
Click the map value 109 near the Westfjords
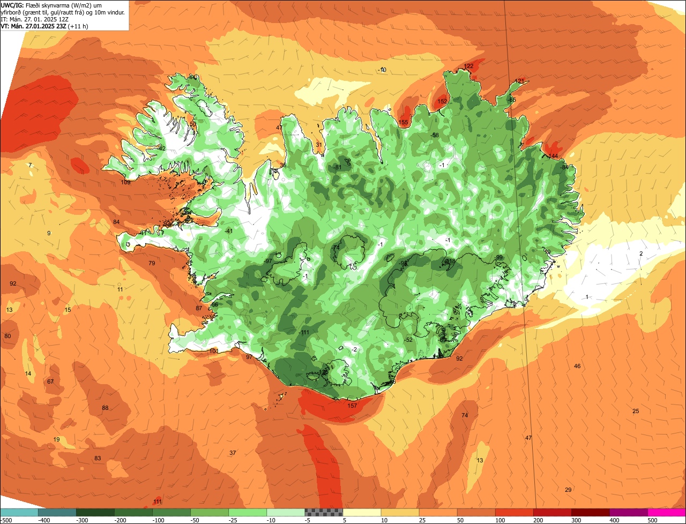click(x=125, y=183)
